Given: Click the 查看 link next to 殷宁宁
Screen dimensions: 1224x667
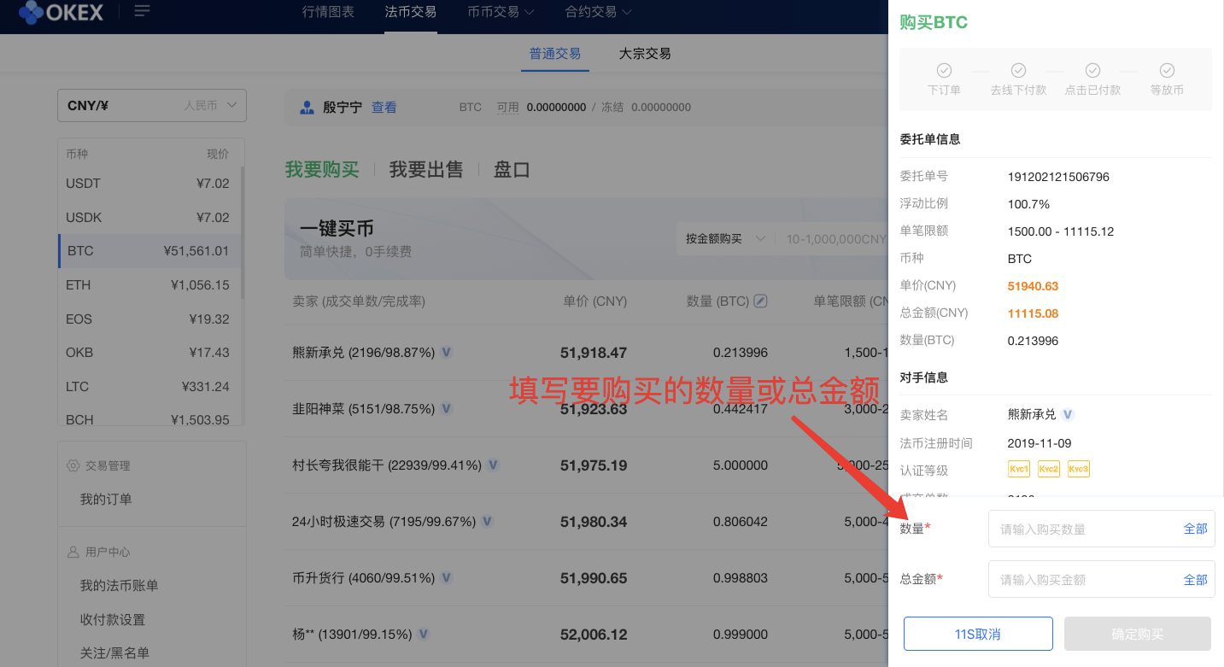Looking at the screenshot, I should coord(384,107).
